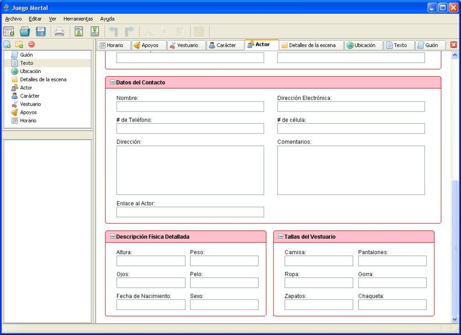Open a file with the folder icon
The image size is (461, 335).
25,31
